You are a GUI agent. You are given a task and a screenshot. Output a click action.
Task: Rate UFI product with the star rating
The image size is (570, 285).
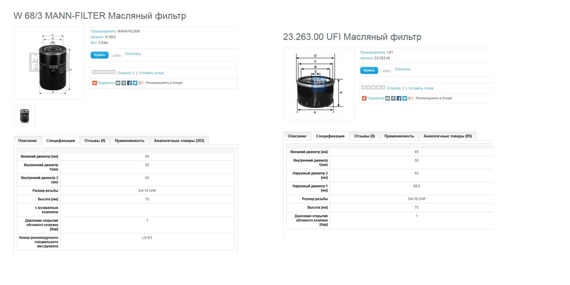pyautogui.click(x=373, y=88)
